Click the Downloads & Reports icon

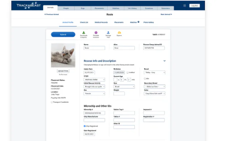84,33
